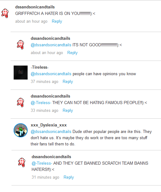Click avatar beside HATING FAMOUS PEOPLE comment
The height and width of the screenshot is (192, 161).
point(20,102)
